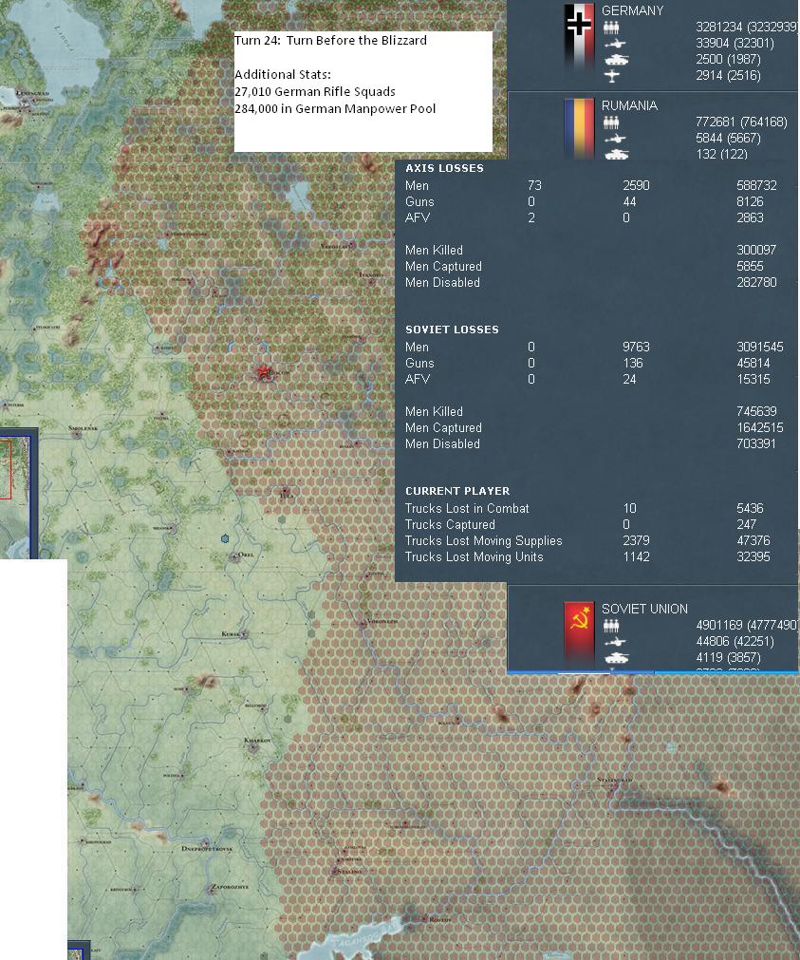Click Germany's tank AFV icon
Screen dimensions: 800x960
pos(617,60)
